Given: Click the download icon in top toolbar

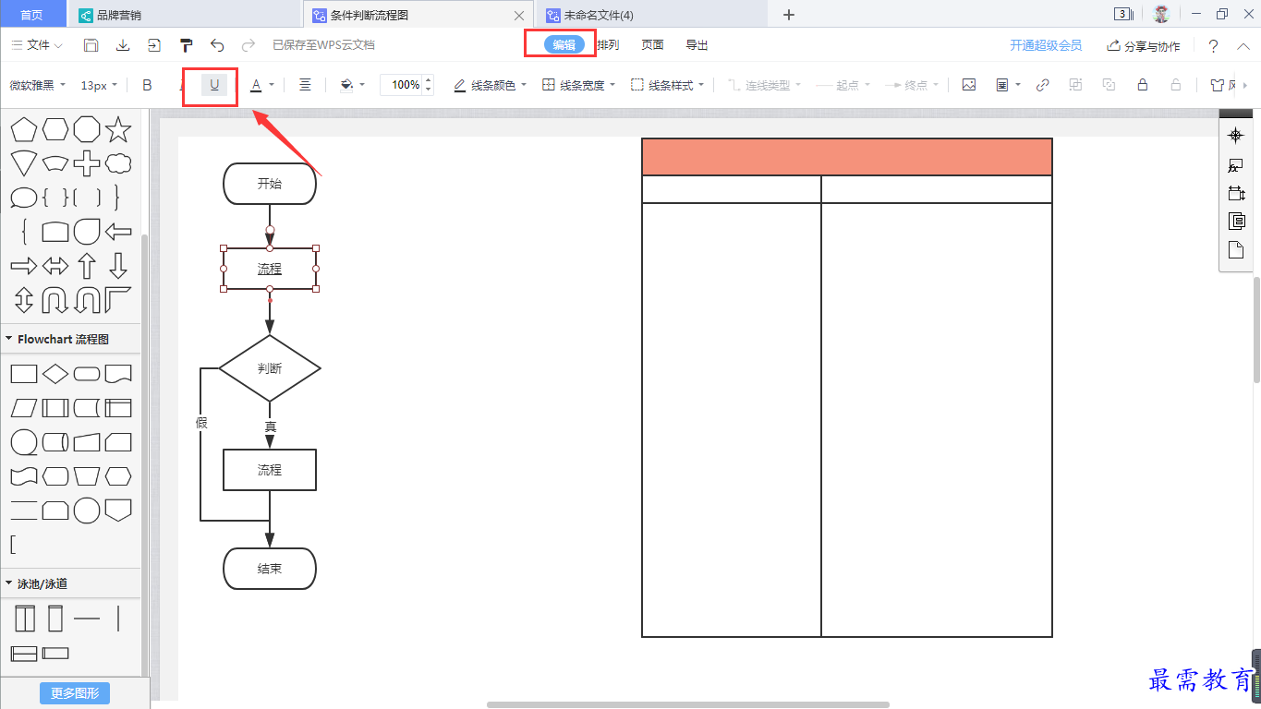Looking at the screenshot, I should coord(122,45).
